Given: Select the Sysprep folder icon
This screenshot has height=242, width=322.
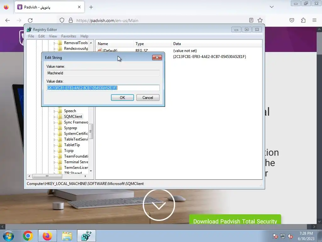Looking at the screenshot, I should coord(60,128).
